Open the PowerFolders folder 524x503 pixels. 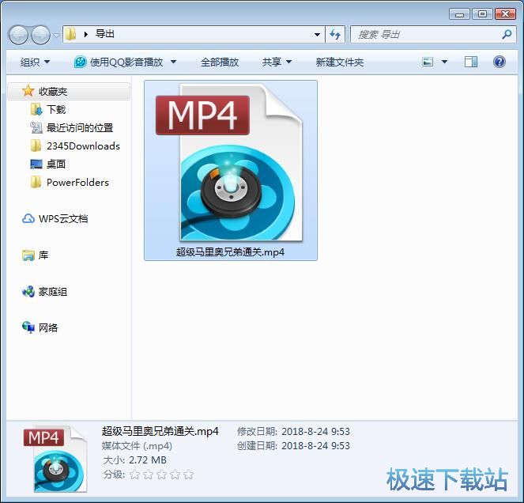77,182
